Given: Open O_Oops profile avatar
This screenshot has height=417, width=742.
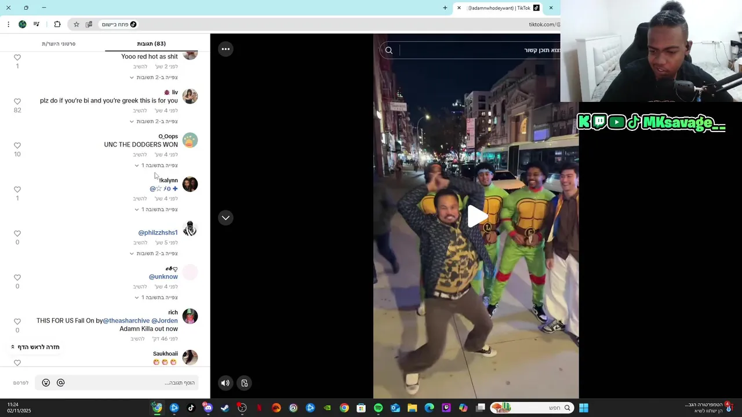Looking at the screenshot, I should click(190, 140).
